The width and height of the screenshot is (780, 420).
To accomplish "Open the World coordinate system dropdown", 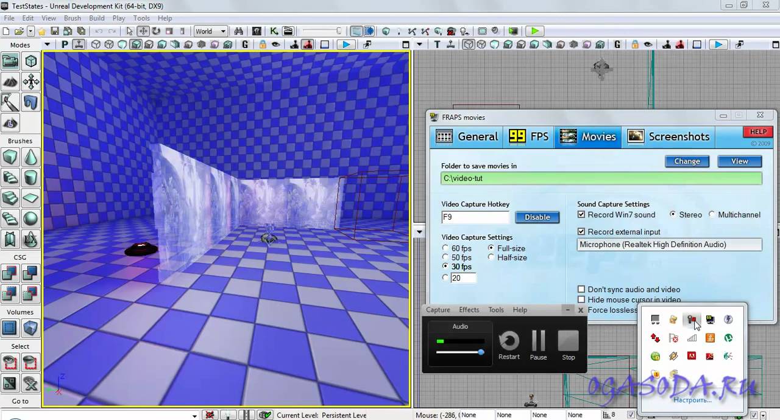I will 210,31.
